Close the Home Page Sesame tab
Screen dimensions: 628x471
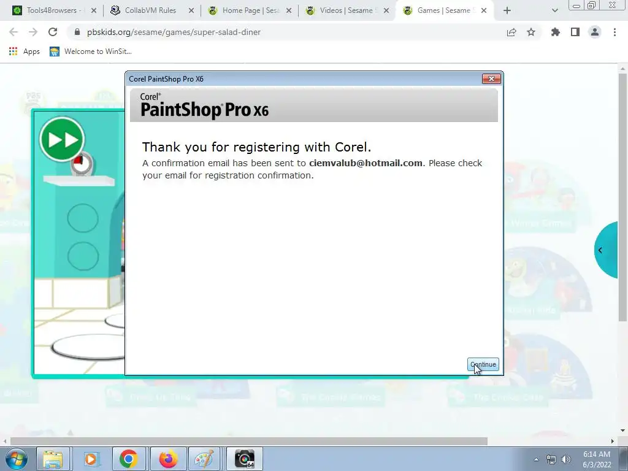[x=289, y=10]
